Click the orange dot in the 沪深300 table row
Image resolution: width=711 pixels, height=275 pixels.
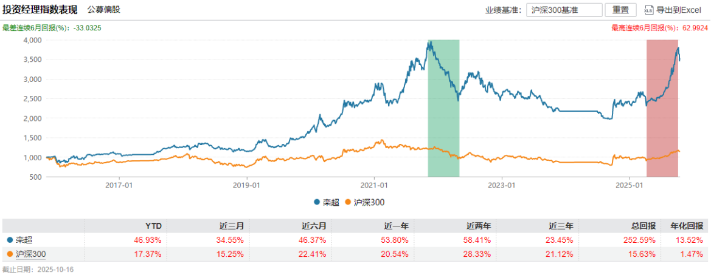click(x=9, y=254)
